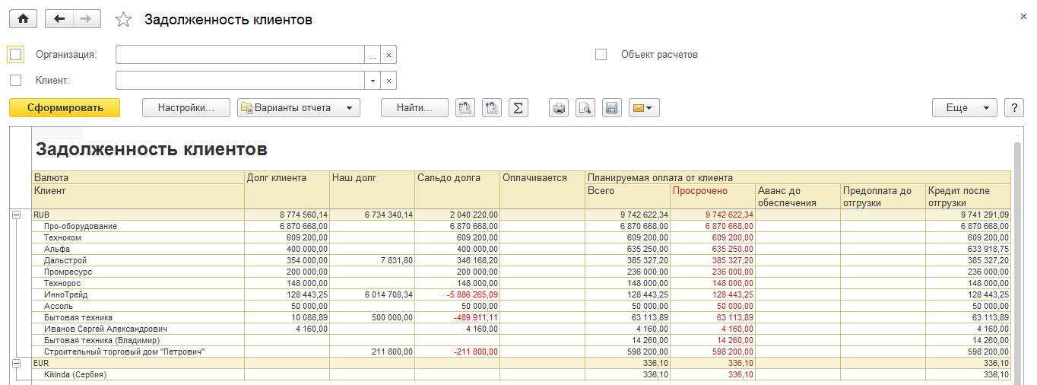The image size is (1037, 385).
Task: Go back with the left arrow
Action: [x=59, y=19]
